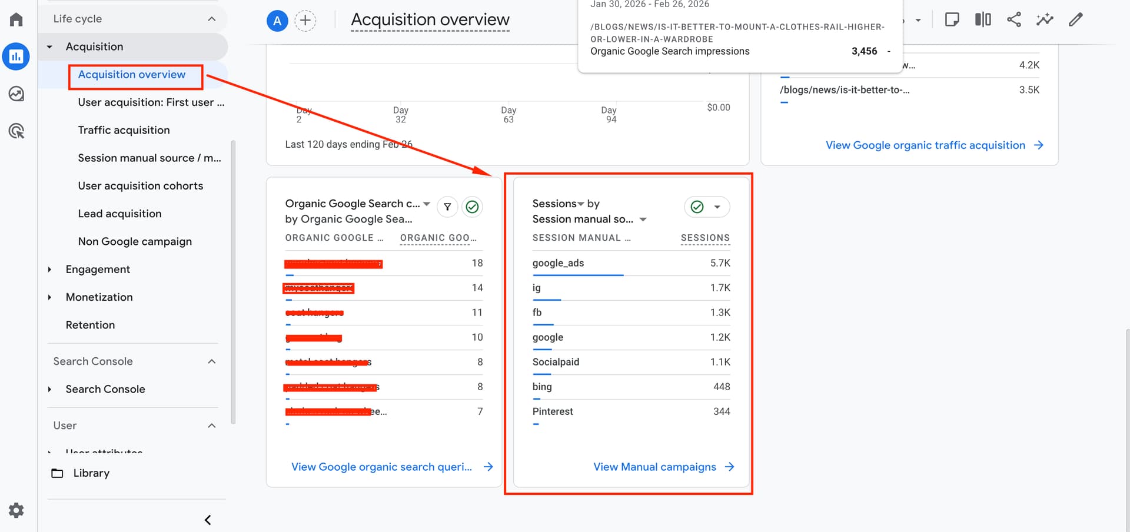Click green check on Organic Google Search card
Viewport: 1130px width, 532px height.
pyautogui.click(x=472, y=207)
